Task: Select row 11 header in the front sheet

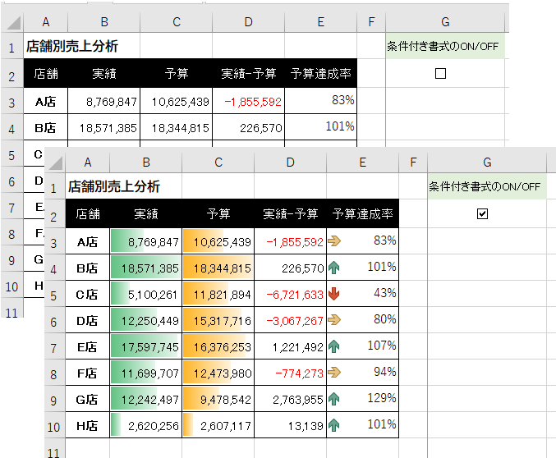Action: click(54, 451)
